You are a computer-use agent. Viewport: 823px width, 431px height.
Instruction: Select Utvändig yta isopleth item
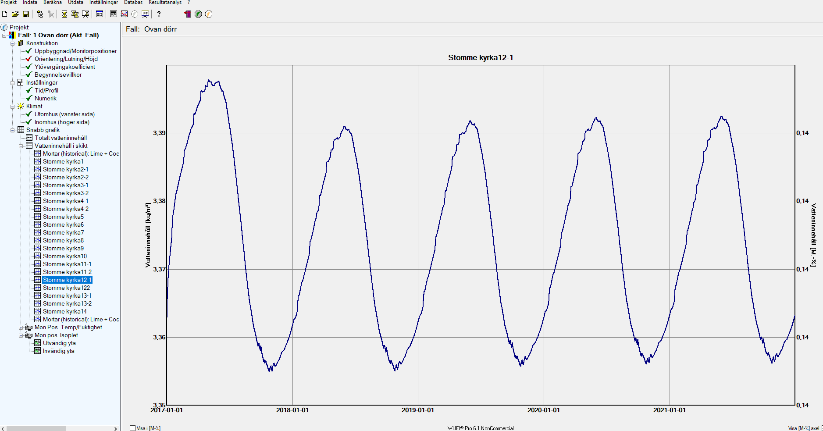(59, 343)
